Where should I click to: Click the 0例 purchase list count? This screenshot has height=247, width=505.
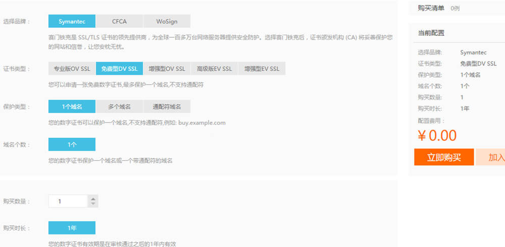point(455,8)
